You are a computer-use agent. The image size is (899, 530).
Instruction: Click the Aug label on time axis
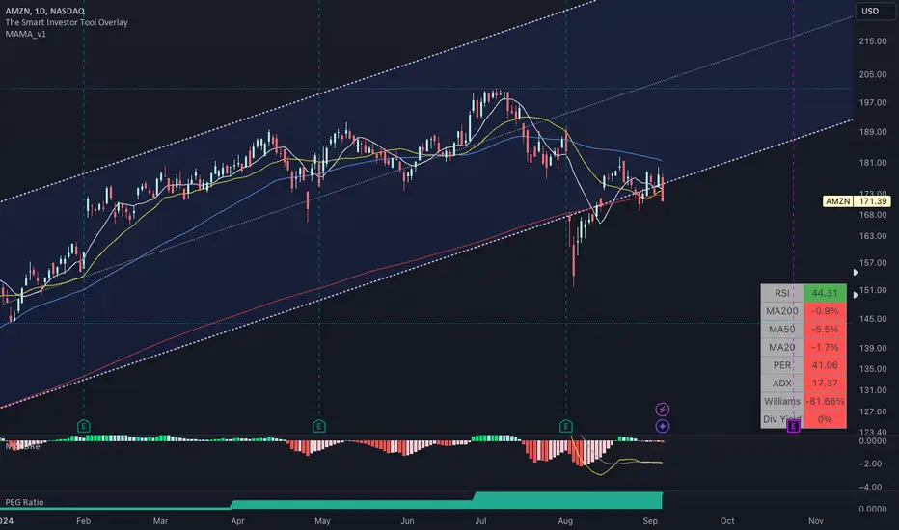click(x=565, y=520)
